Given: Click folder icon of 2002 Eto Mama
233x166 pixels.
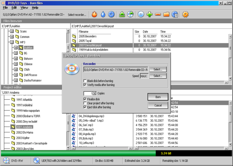Looking at the screenshot, I should coord(13,133).
